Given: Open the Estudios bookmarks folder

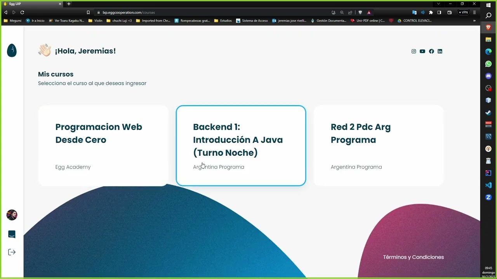Looking at the screenshot, I should click(223, 21).
